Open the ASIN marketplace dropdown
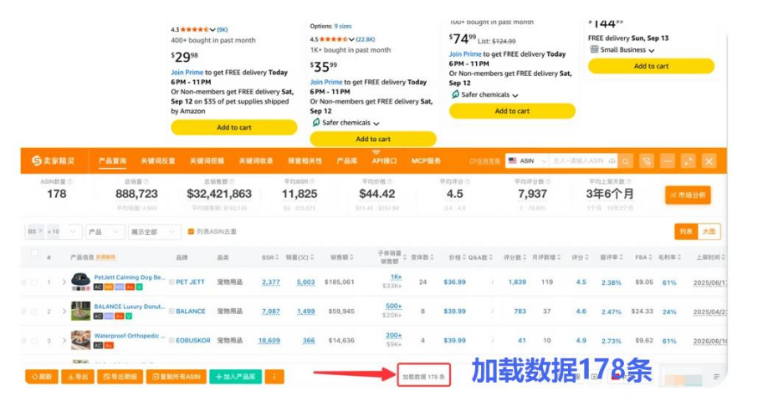This screenshot has height=401, width=773. pyautogui.click(x=527, y=161)
